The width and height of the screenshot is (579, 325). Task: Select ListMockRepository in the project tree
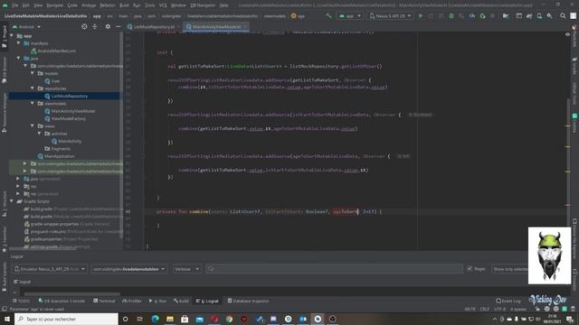click(x=70, y=97)
